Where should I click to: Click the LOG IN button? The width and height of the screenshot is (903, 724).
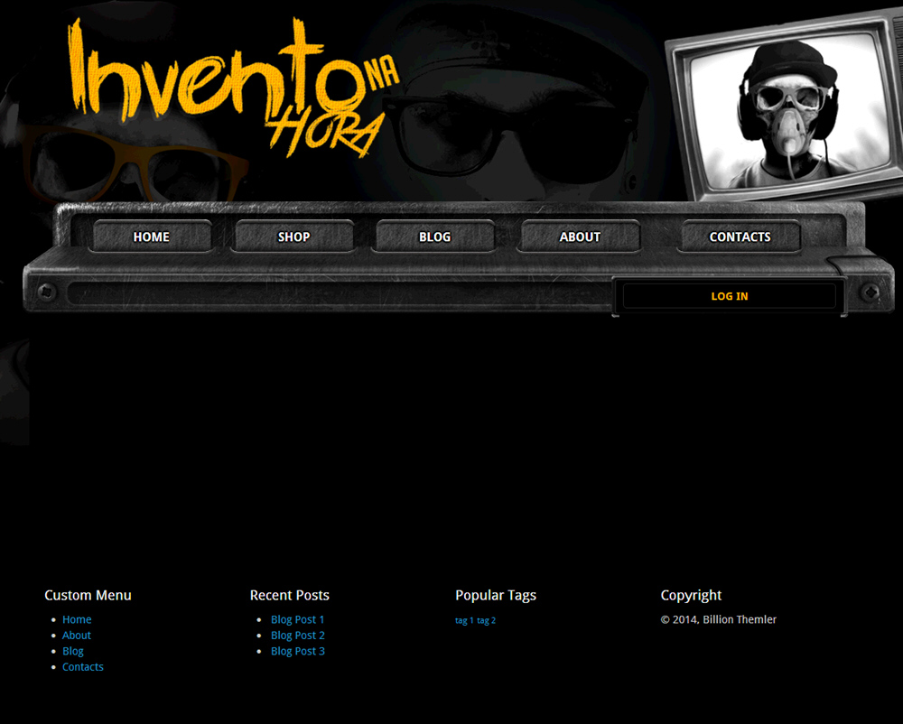click(x=729, y=296)
